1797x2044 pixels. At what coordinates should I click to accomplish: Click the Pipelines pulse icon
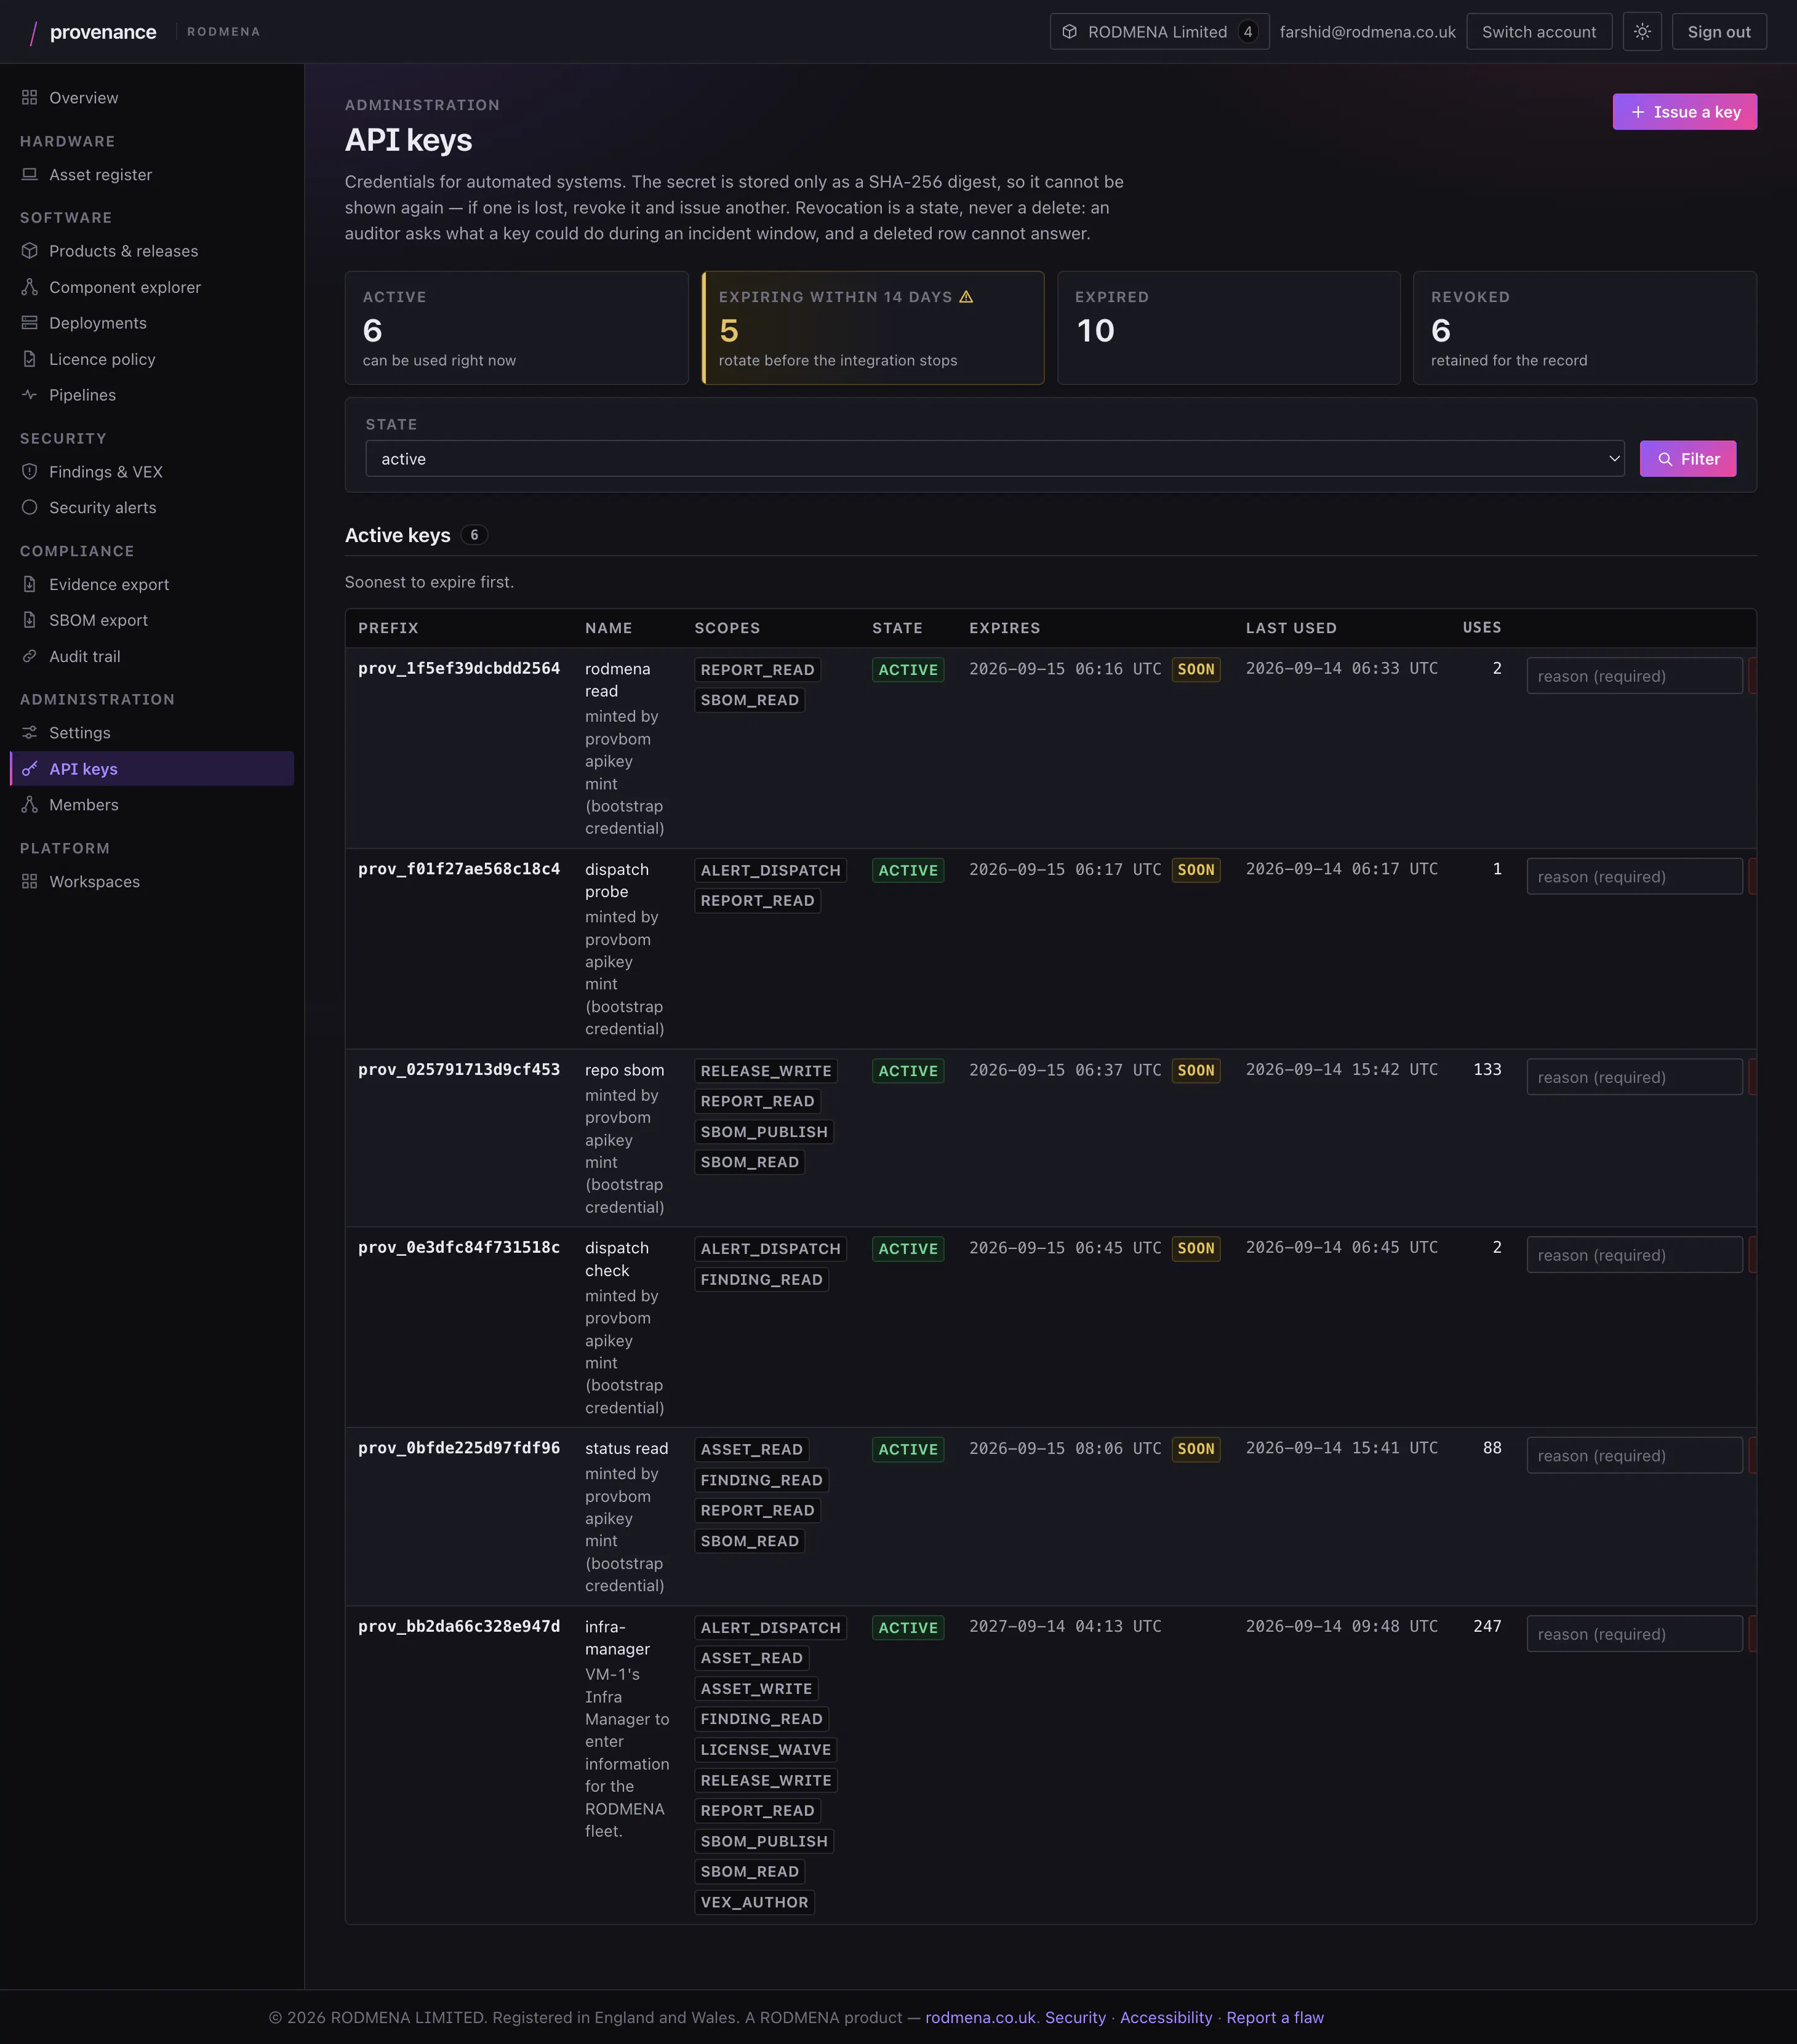(30, 395)
